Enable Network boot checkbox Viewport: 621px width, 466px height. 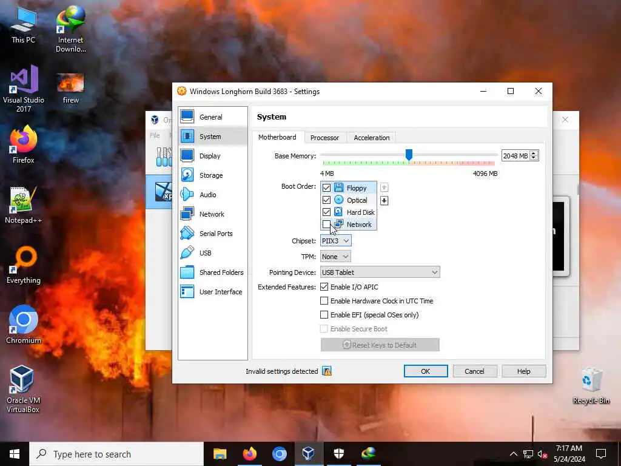click(x=326, y=225)
